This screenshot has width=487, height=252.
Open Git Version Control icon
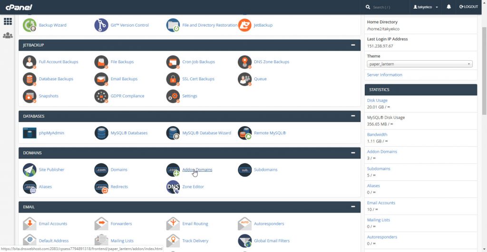coord(101,25)
